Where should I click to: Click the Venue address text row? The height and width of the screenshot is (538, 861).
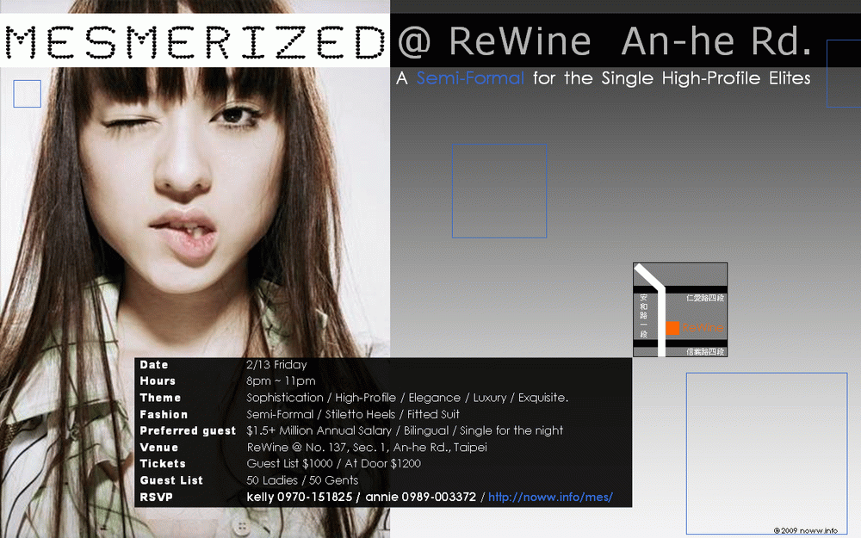[367, 448]
